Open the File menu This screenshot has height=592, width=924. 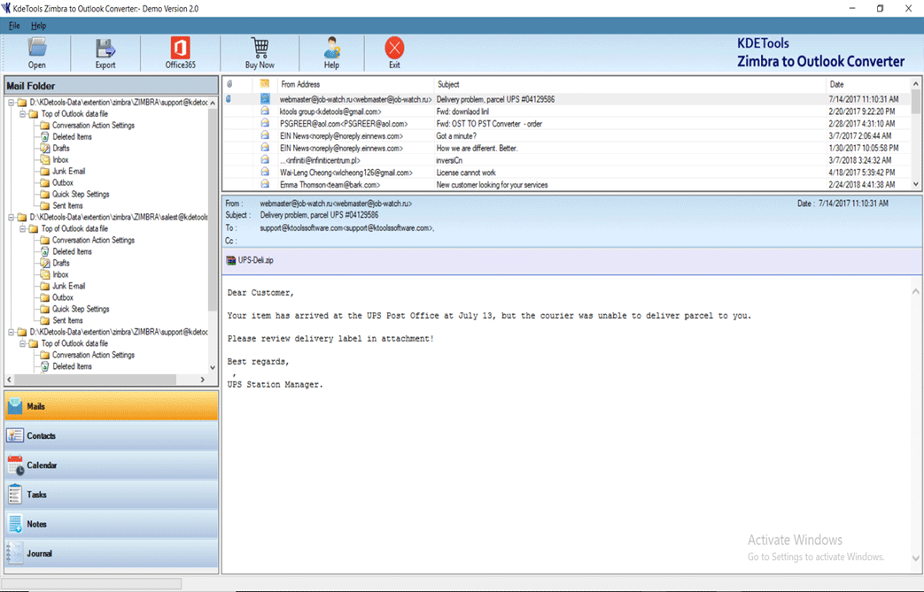click(14, 26)
